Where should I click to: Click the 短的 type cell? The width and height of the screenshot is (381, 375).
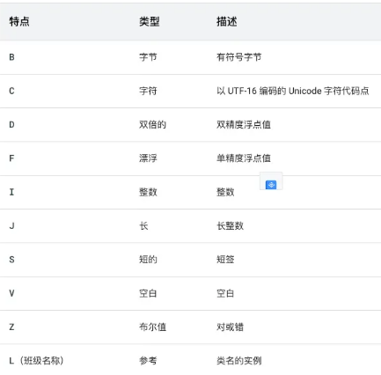148,260
